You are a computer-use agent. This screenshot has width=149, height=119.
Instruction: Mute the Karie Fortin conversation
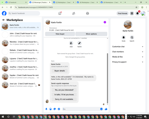pyautogui.click(x=124, y=37)
